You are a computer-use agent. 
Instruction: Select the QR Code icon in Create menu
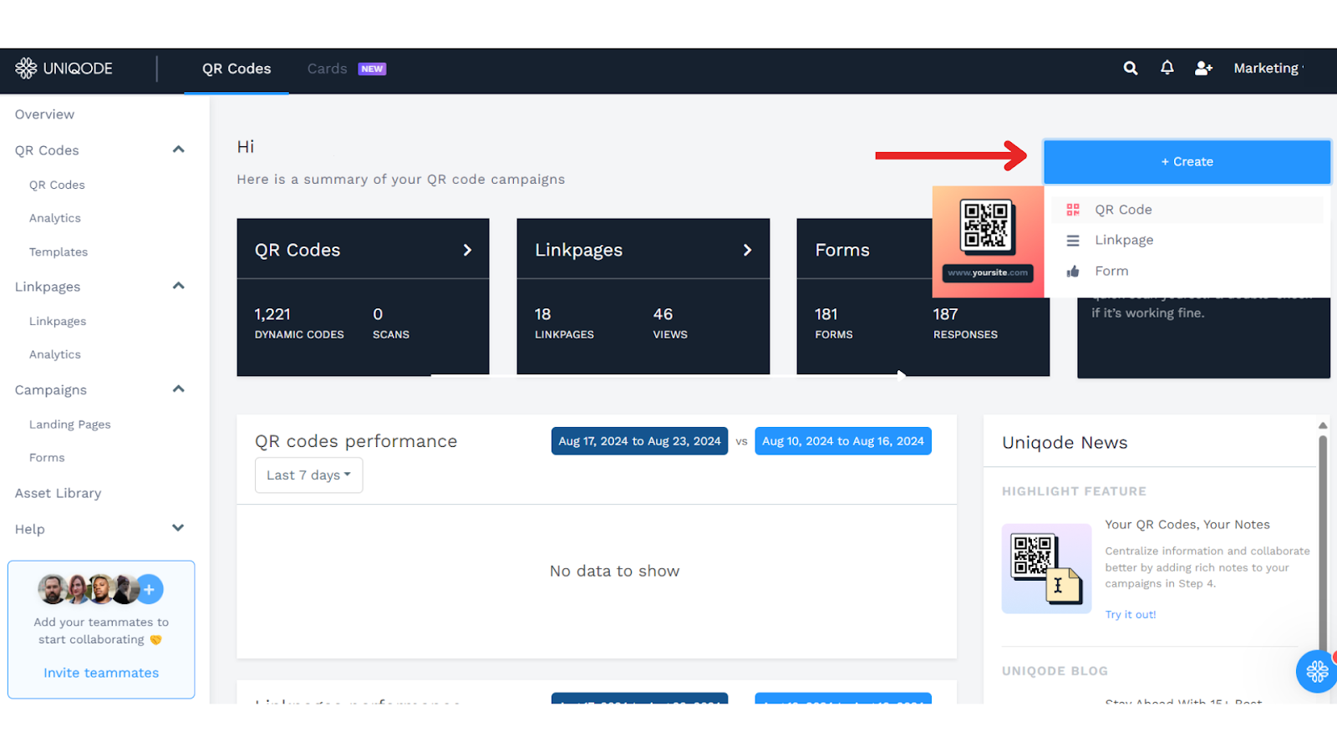click(x=1073, y=210)
